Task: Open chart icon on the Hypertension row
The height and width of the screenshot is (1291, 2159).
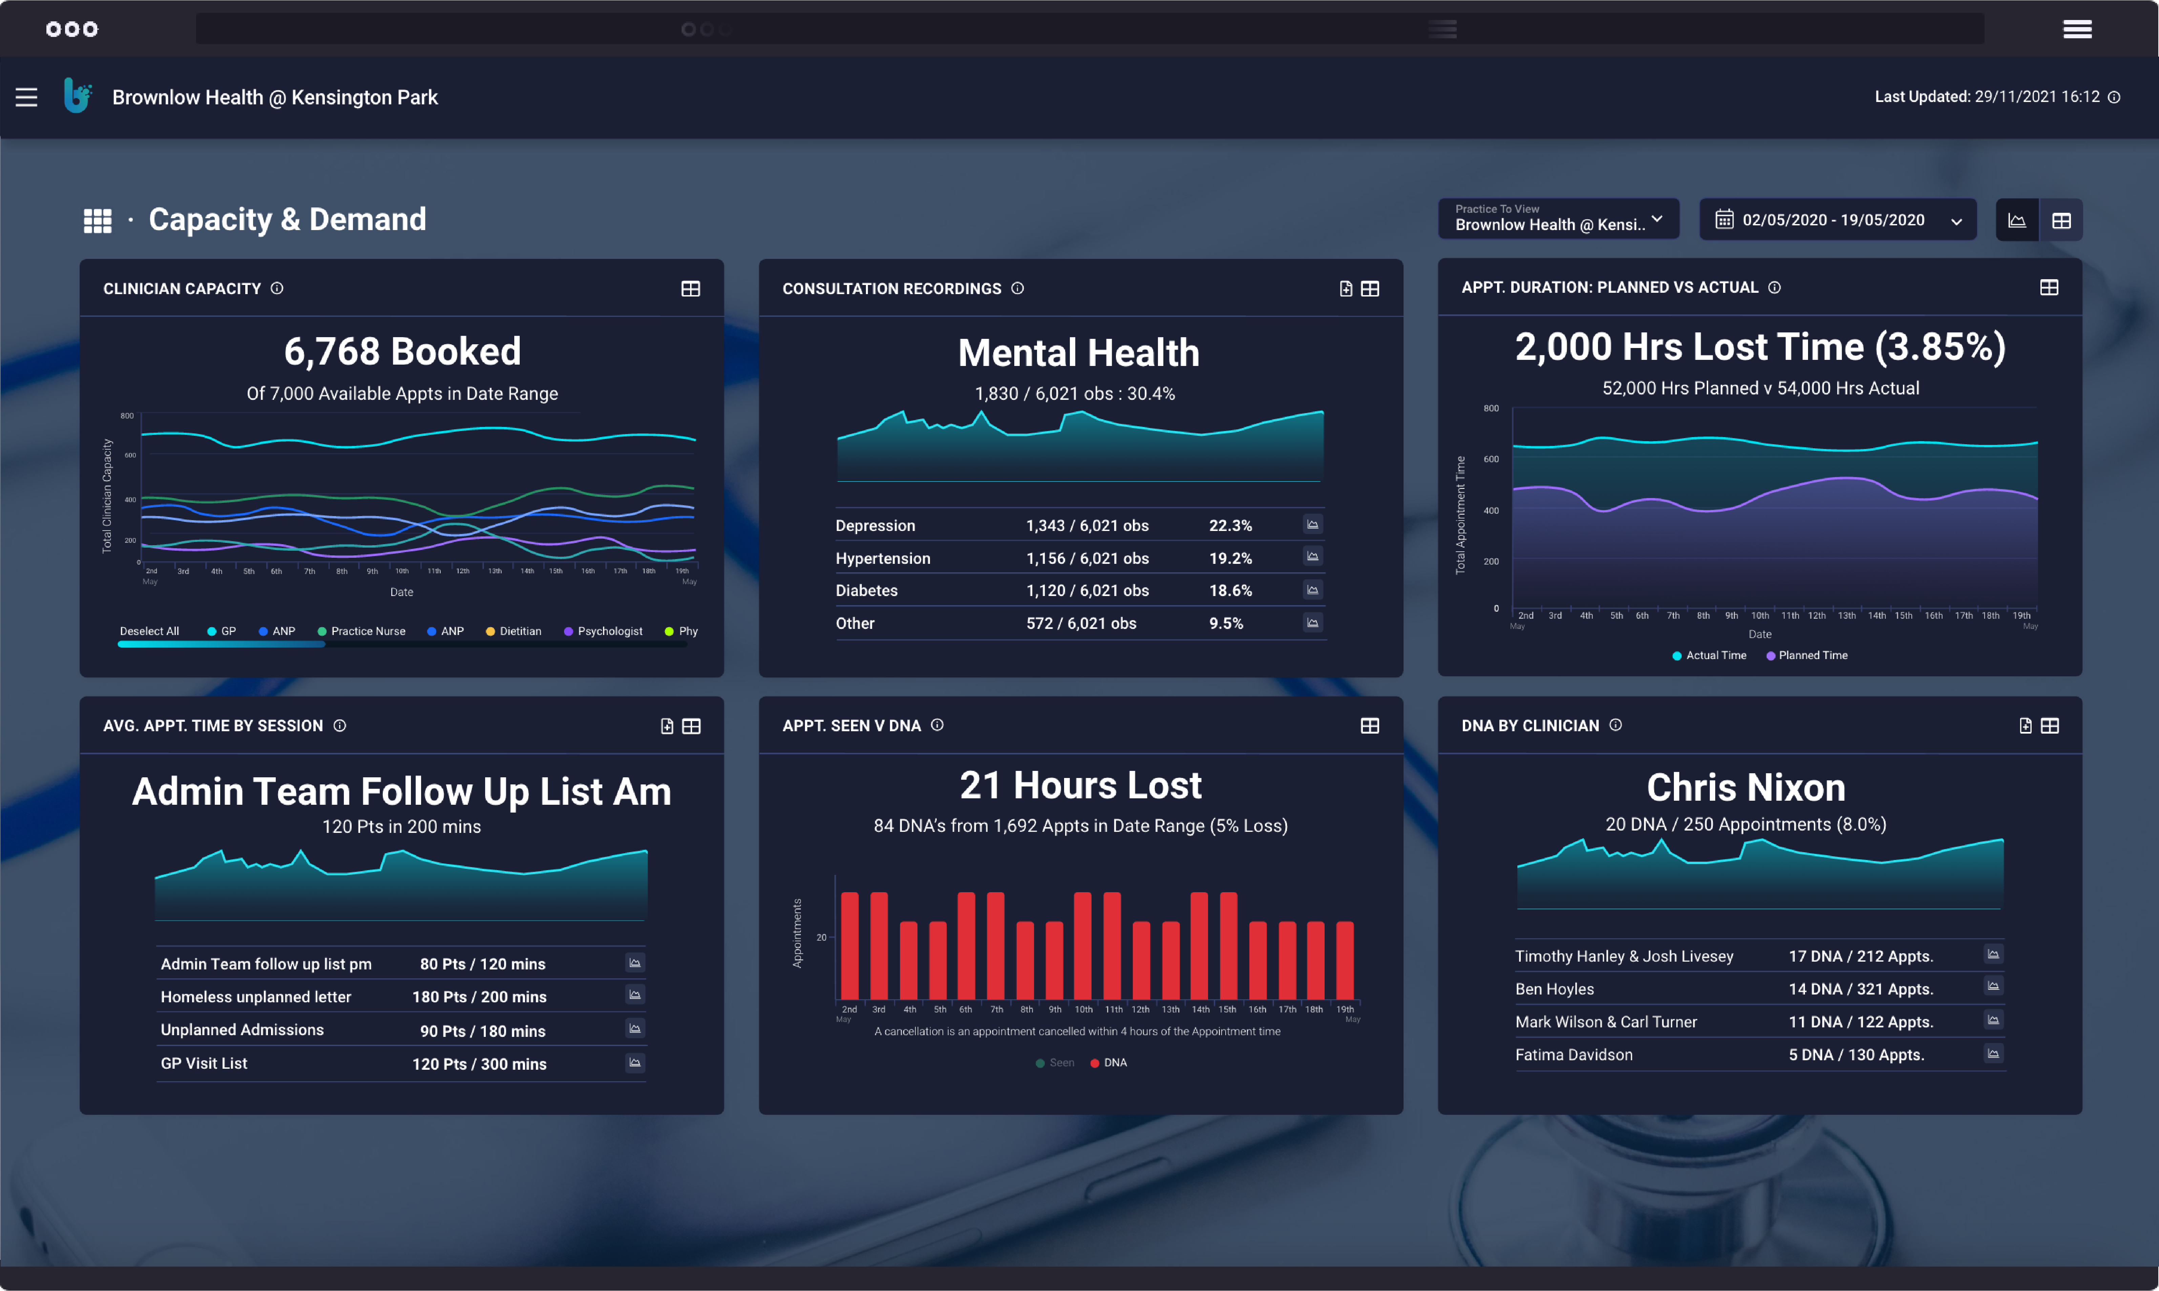Action: pos(1313,556)
